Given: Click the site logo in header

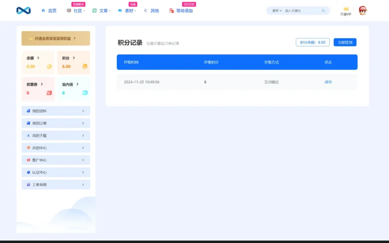Looking at the screenshot, I should click(x=23, y=10).
